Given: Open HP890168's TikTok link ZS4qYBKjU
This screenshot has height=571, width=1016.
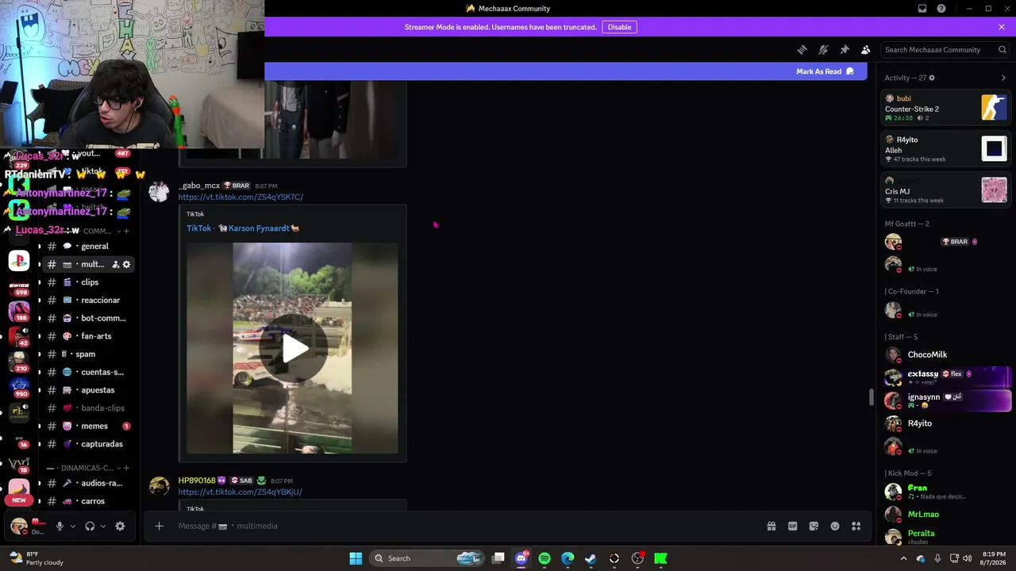Looking at the screenshot, I should (240, 492).
